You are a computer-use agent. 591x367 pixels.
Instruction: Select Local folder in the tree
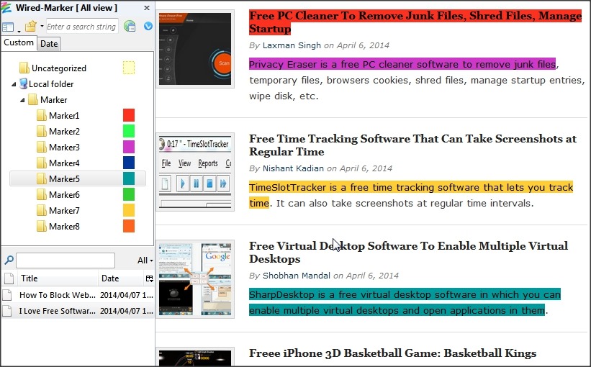[51, 84]
